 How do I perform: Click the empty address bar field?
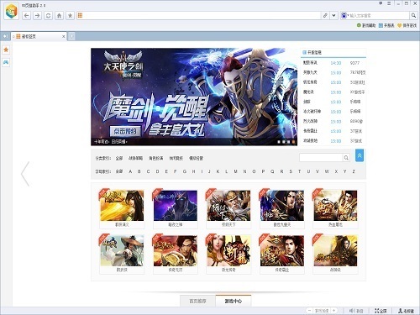click(202, 15)
